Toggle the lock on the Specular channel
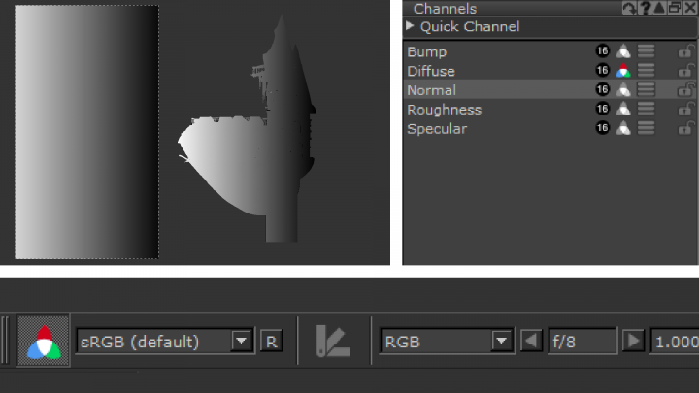Screen dimensions: 699x393 685,128
